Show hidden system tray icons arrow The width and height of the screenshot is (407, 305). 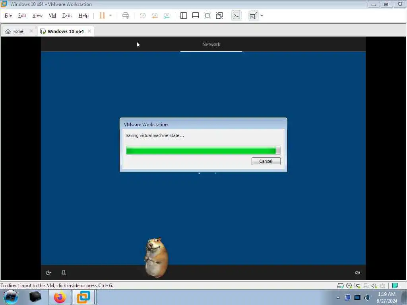click(338, 297)
